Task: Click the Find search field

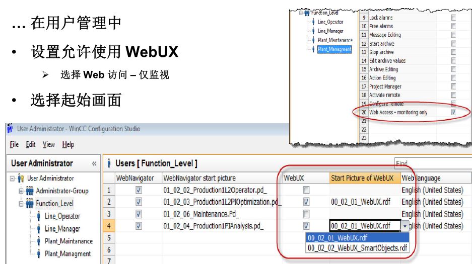Action: (433, 163)
